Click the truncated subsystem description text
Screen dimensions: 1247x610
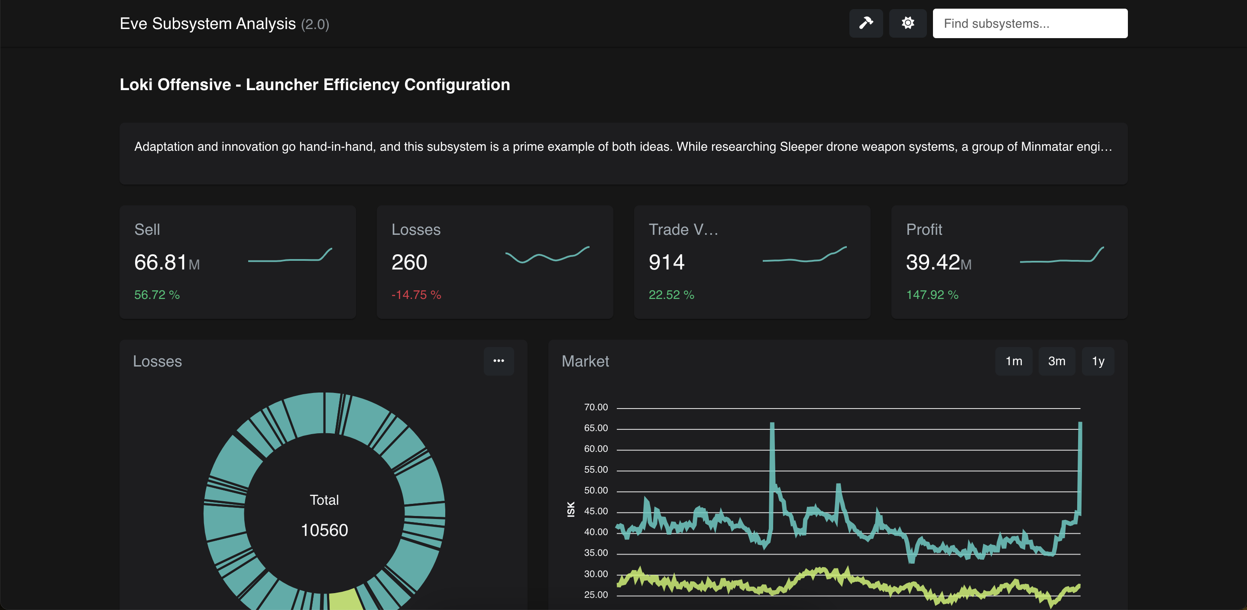coord(623,147)
